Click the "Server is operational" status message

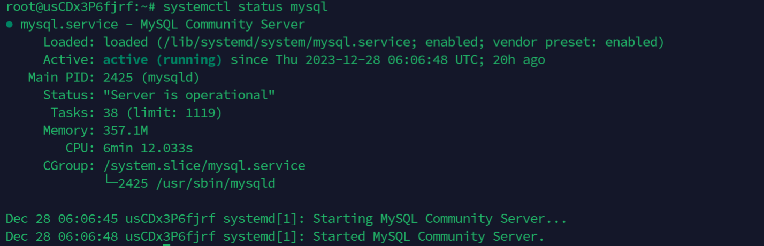tap(189, 95)
